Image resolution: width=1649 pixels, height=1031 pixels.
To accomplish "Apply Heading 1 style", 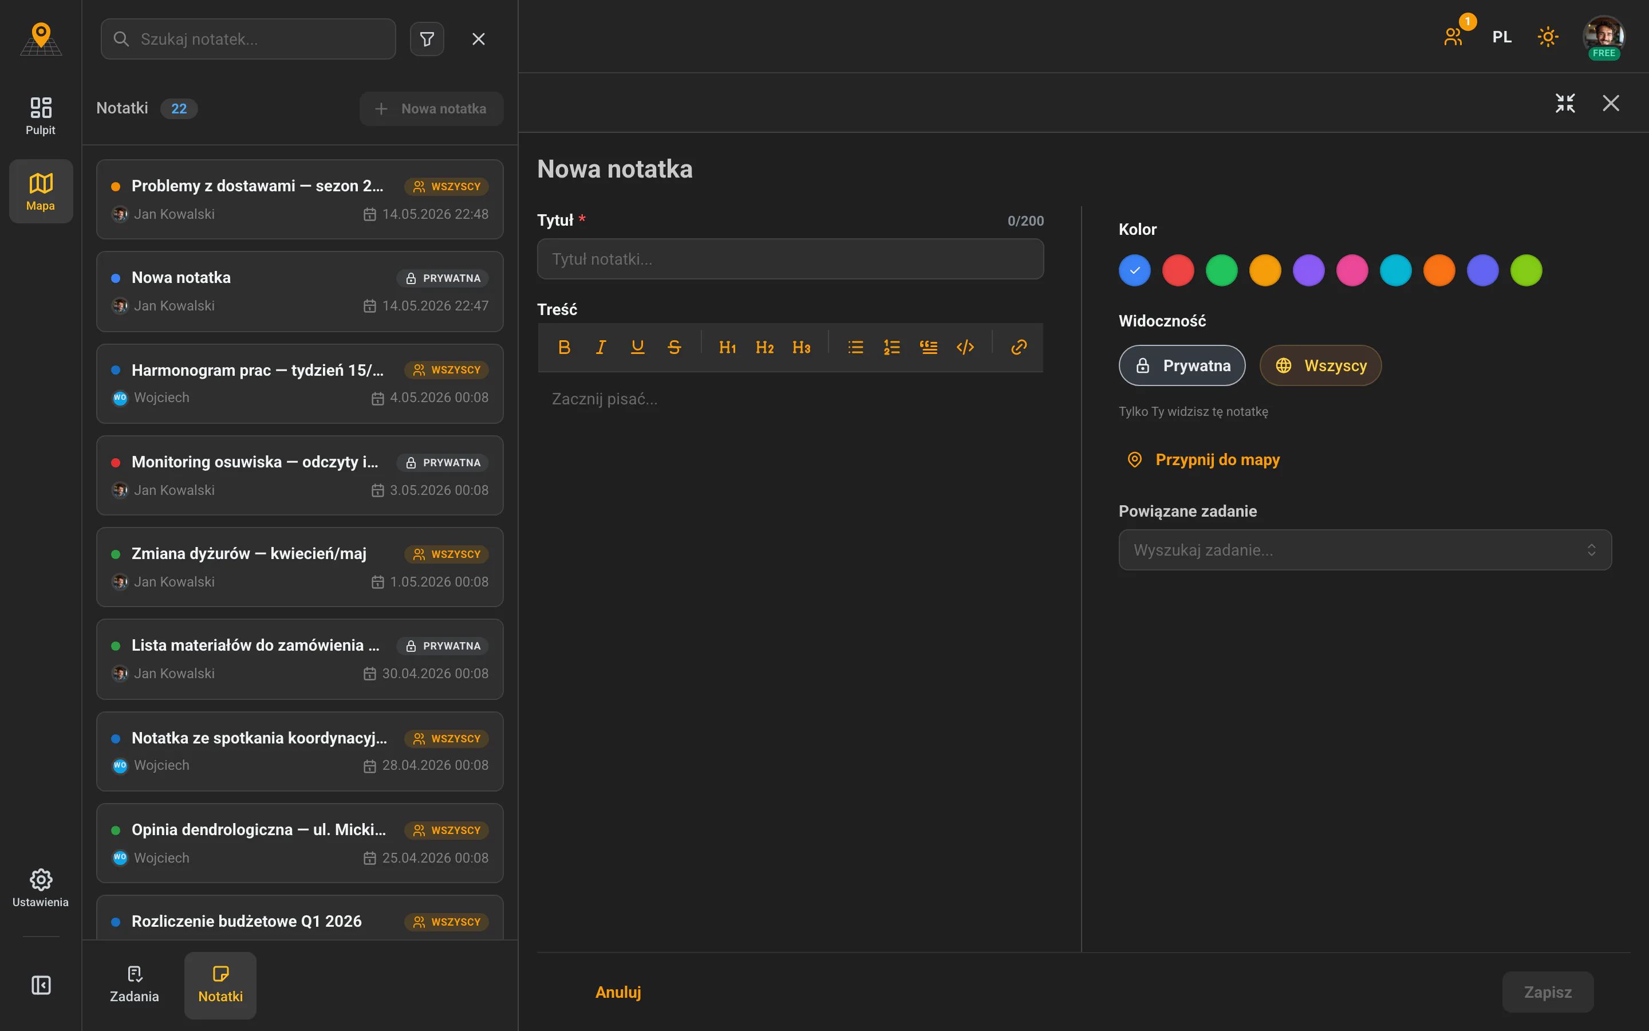I will [728, 347].
